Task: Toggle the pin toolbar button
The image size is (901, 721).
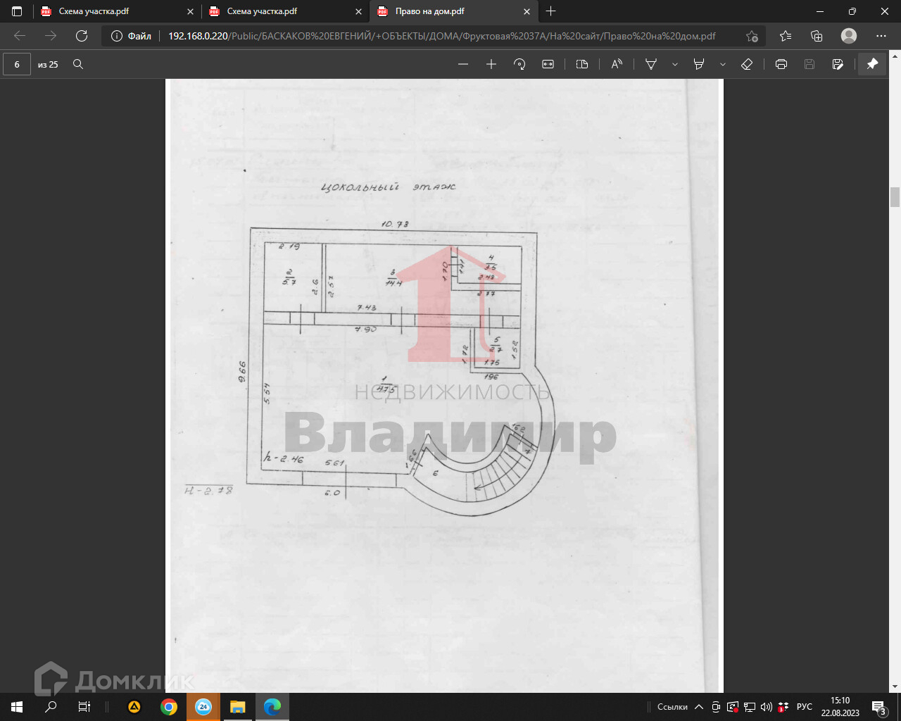Action: click(x=872, y=64)
